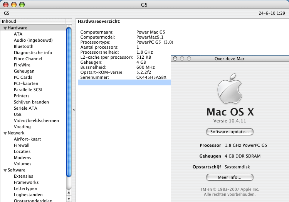
Task: Click the Inhoud column header
Action: pos(33,21)
